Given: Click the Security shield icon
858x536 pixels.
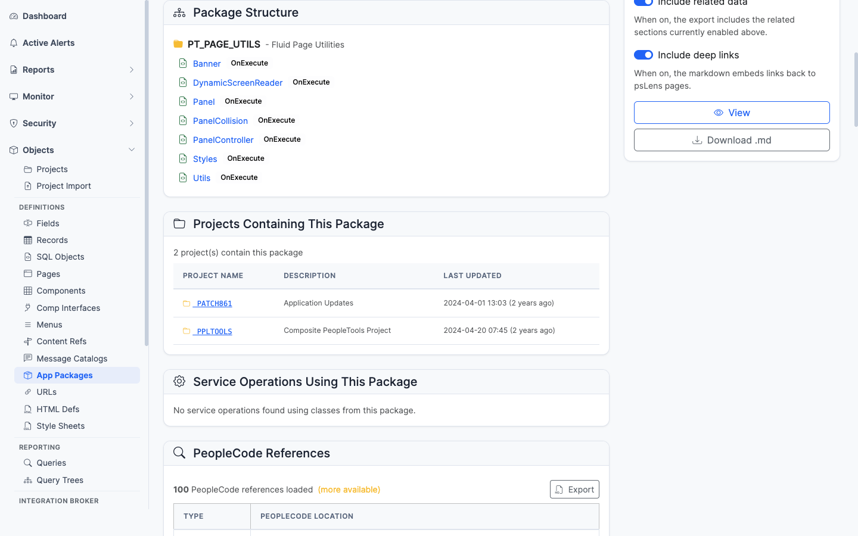Looking at the screenshot, I should coord(14,123).
